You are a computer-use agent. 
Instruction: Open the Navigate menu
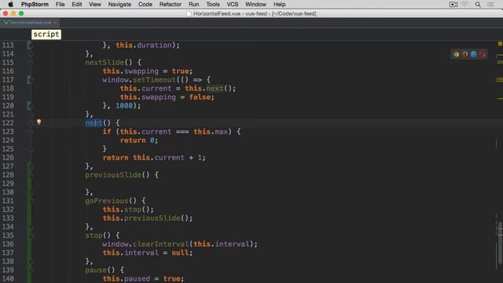(x=119, y=5)
